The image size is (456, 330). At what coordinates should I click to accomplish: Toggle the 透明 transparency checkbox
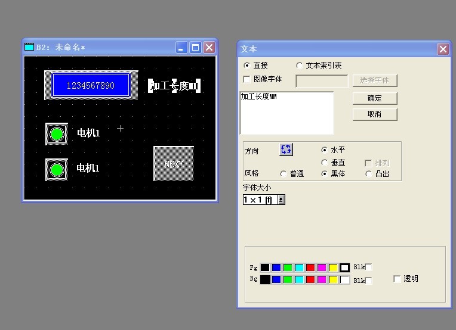coord(398,279)
